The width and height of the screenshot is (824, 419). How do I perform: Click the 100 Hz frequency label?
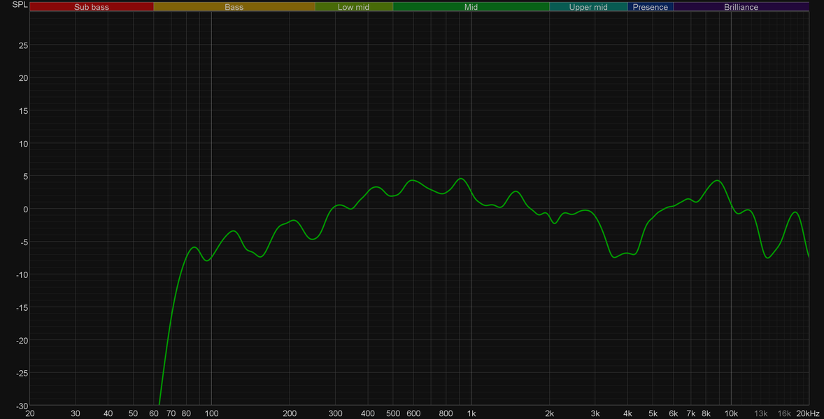click(x=211, y=413)
